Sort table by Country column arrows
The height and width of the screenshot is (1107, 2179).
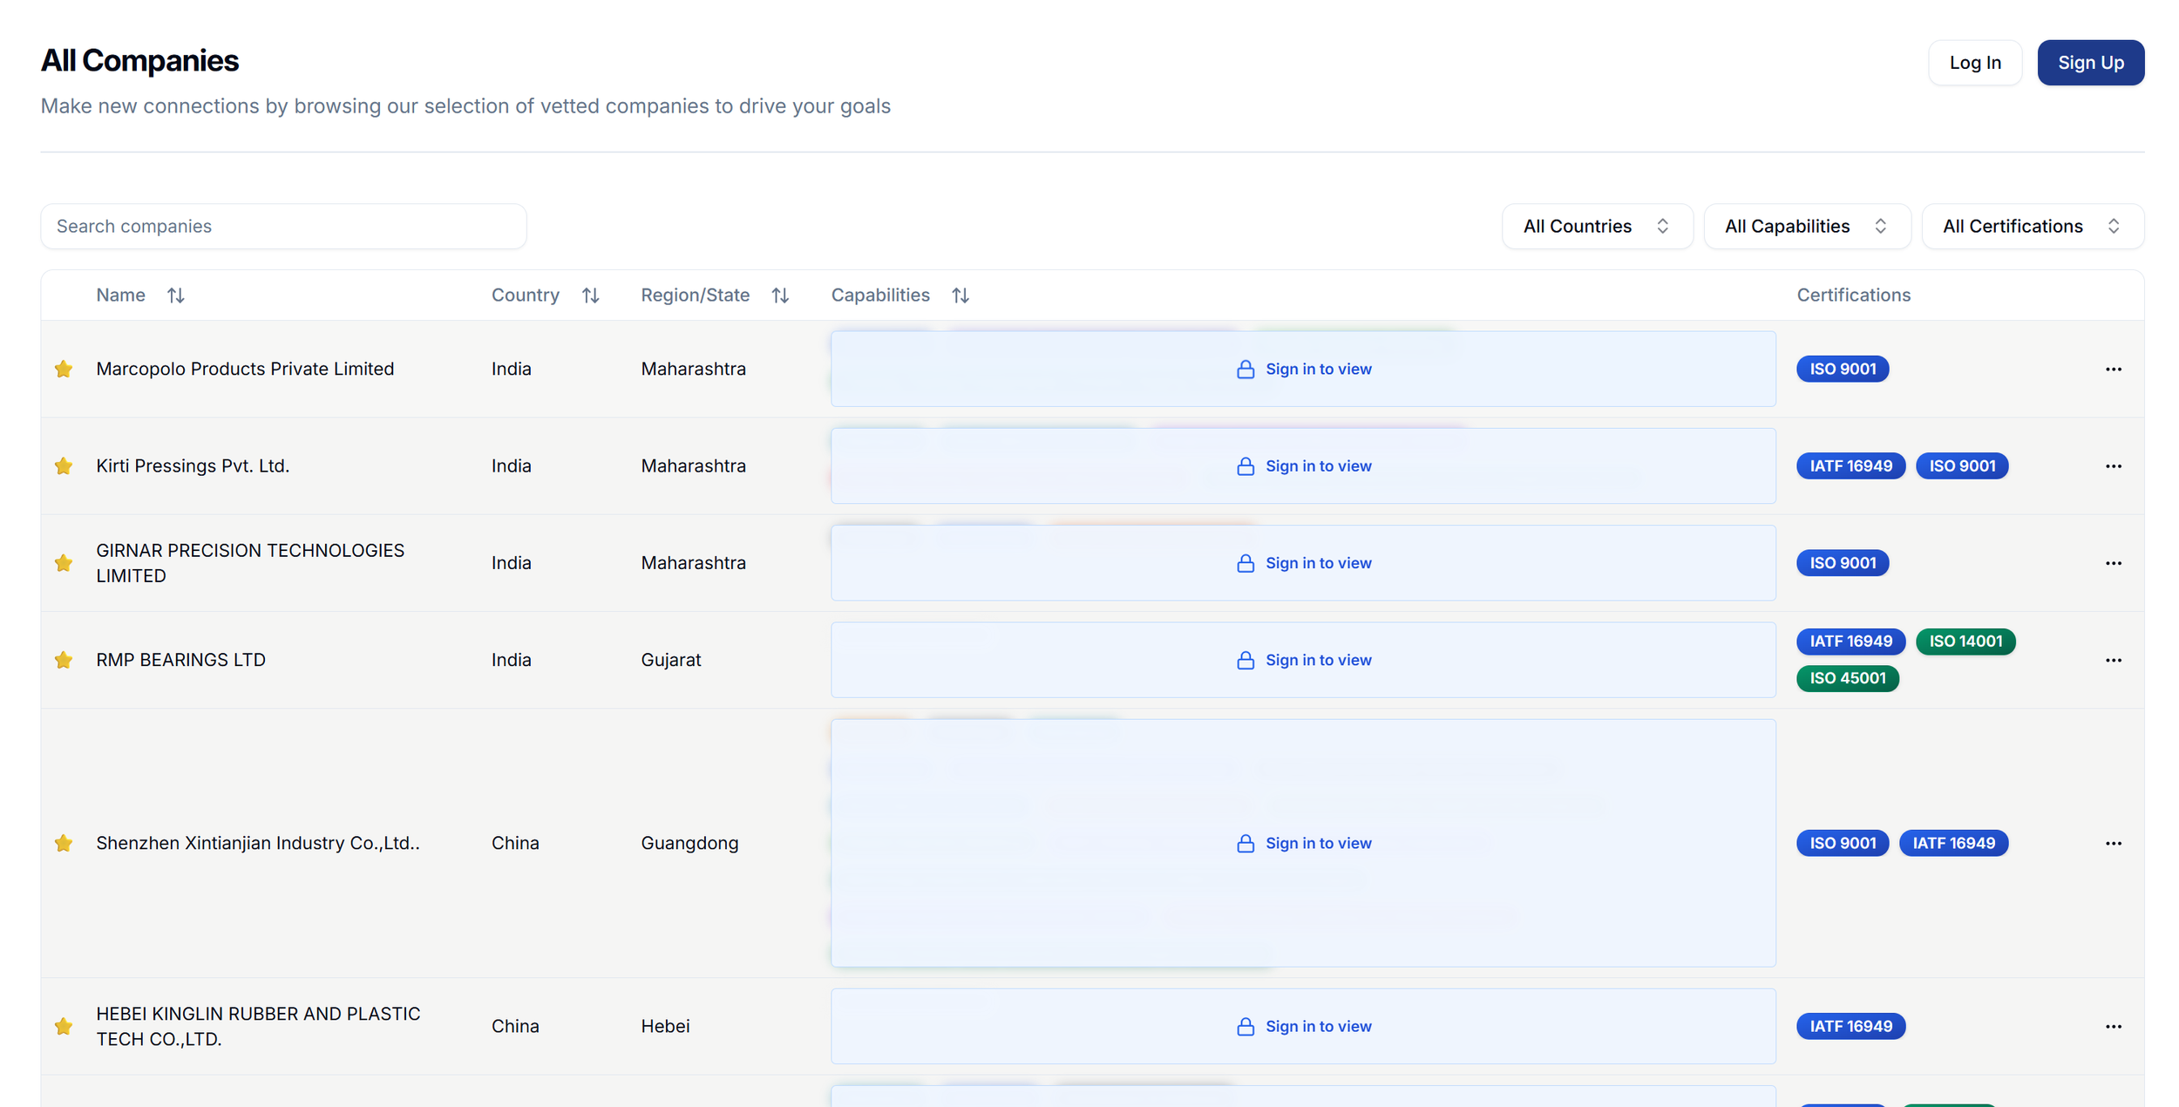point(590,295)
